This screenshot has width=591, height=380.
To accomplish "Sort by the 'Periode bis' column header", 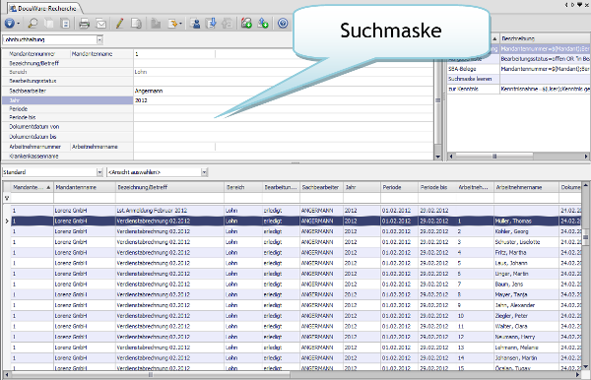I will [436, 187].
